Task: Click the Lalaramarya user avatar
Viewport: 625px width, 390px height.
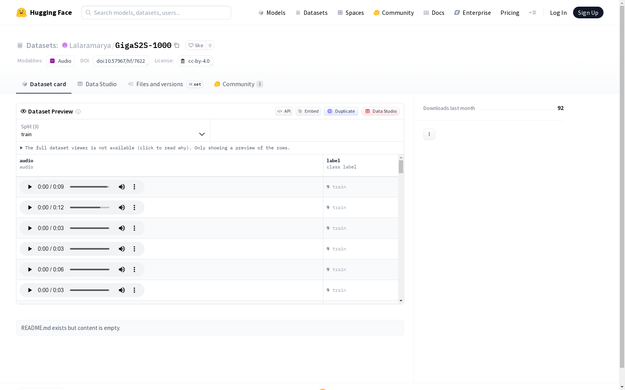Action: click(65, 45)
